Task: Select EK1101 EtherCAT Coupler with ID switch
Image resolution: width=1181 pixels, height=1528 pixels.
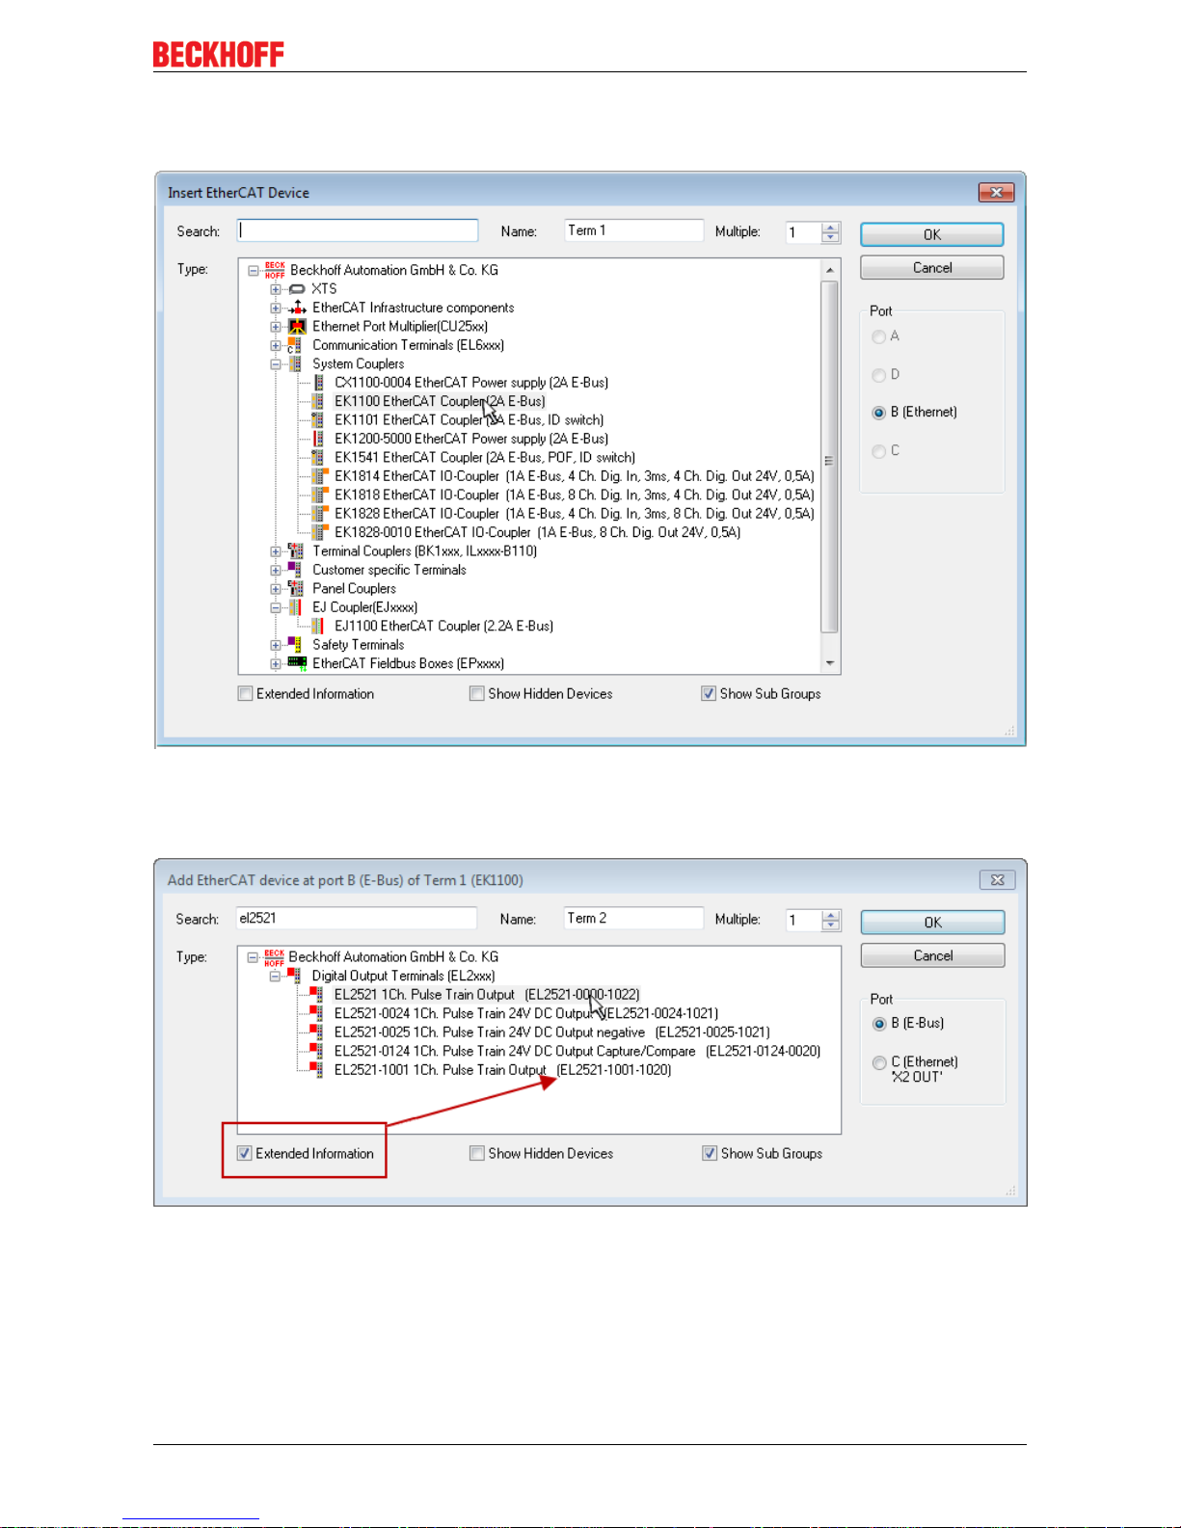Action: click(x=469, y=420)
